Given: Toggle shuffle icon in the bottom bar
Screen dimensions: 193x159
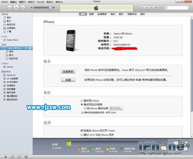Looking at the screenshot, I should click(12, 157).
